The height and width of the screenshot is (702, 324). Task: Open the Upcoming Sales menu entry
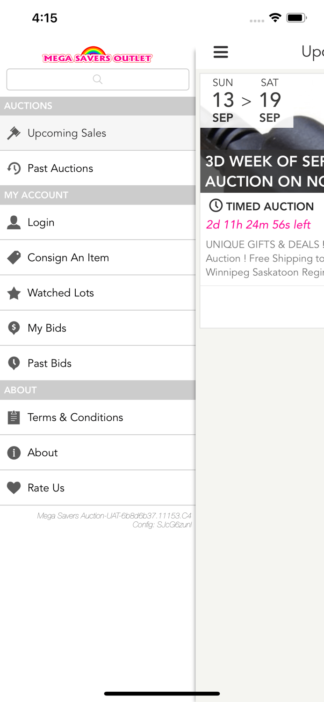(67, 133)
